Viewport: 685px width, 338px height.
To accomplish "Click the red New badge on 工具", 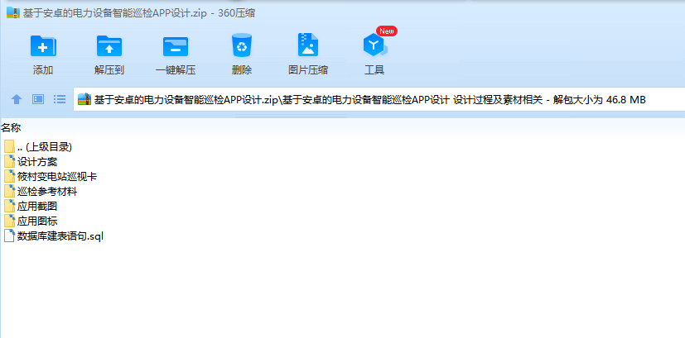I will point(387,31).
